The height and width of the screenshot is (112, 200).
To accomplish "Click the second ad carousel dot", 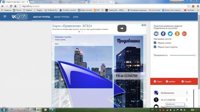I will (x=82, y=32).
